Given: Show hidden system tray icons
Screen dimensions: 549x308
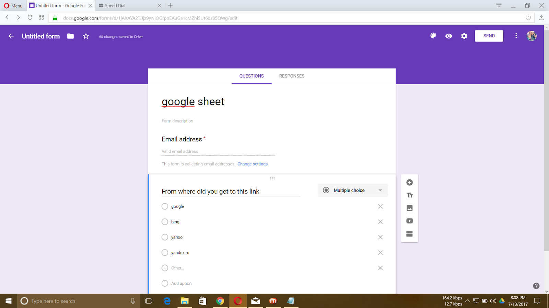Looking at the screenshot, I should [467, 301].
